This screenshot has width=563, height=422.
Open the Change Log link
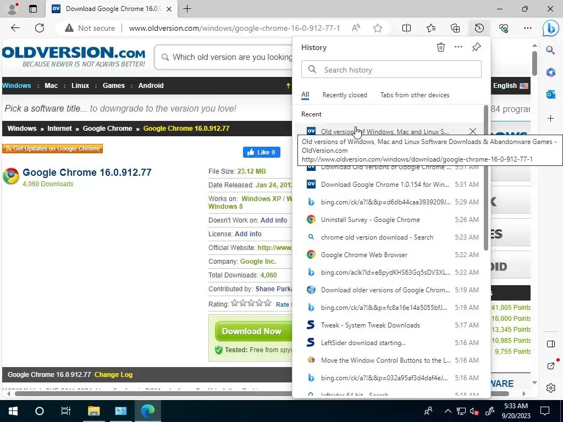[113, 374]
